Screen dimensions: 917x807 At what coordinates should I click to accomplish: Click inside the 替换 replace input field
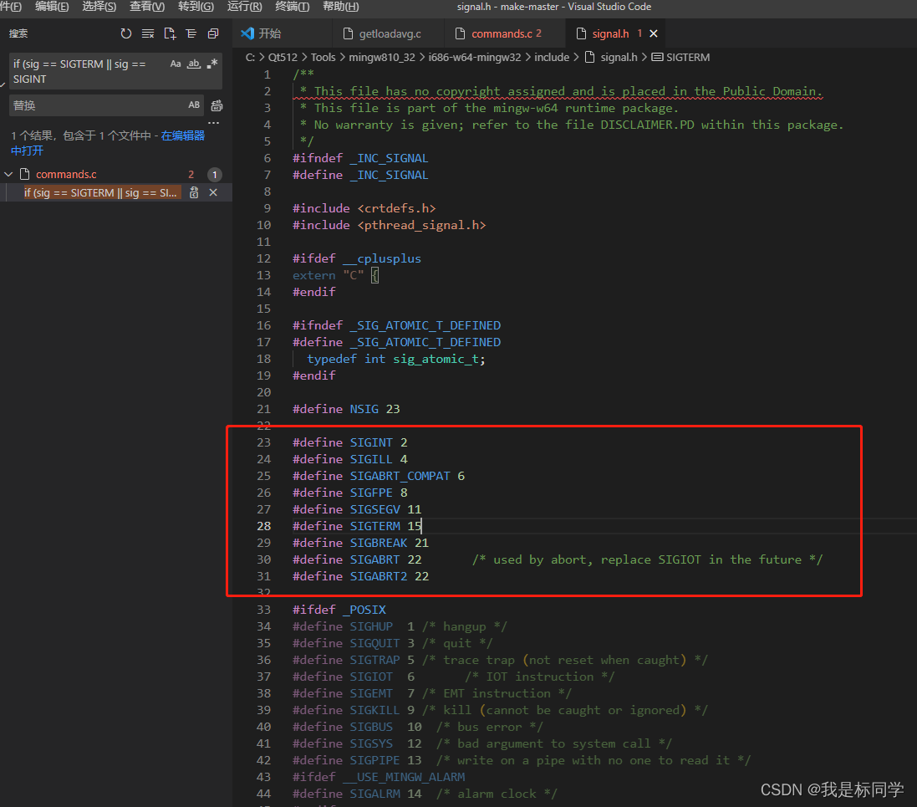coord(100,105)
